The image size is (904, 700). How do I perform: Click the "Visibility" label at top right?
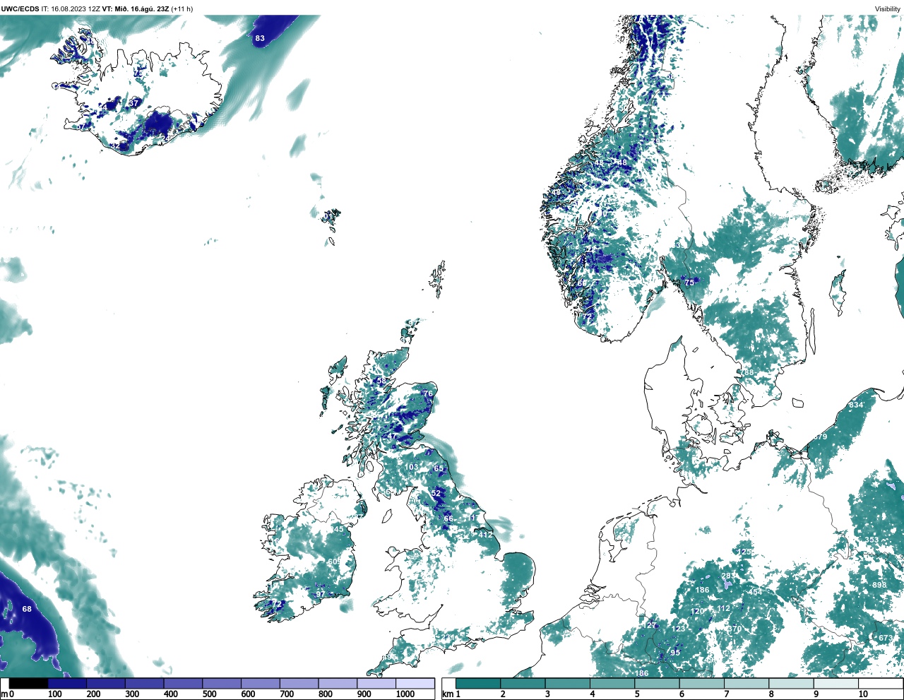point(888,9)
